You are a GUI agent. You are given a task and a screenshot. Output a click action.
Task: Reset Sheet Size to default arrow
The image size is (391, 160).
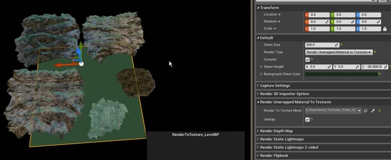pyautogui.click(x=342, y=45)
